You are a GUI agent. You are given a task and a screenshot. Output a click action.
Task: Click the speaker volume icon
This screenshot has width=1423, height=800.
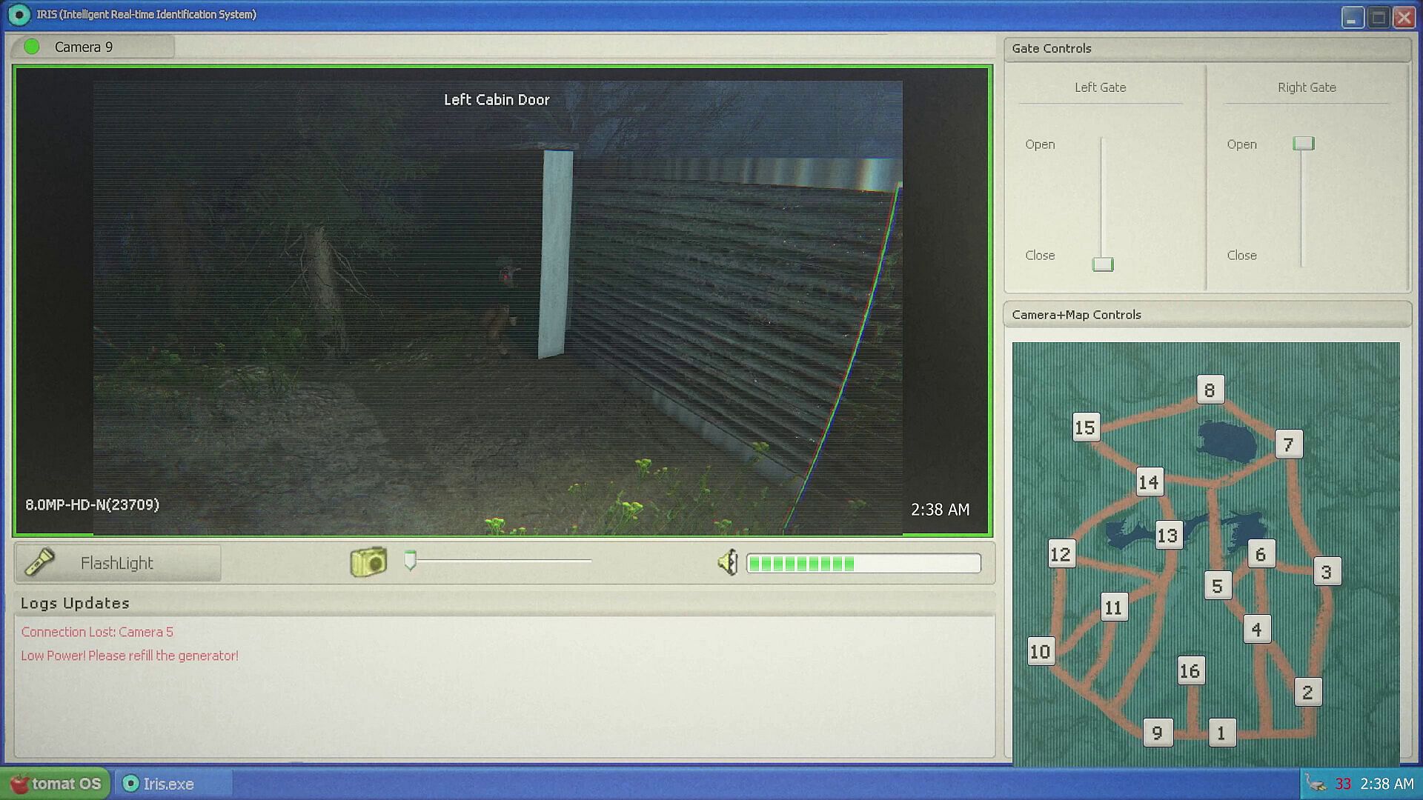point(728,563)
